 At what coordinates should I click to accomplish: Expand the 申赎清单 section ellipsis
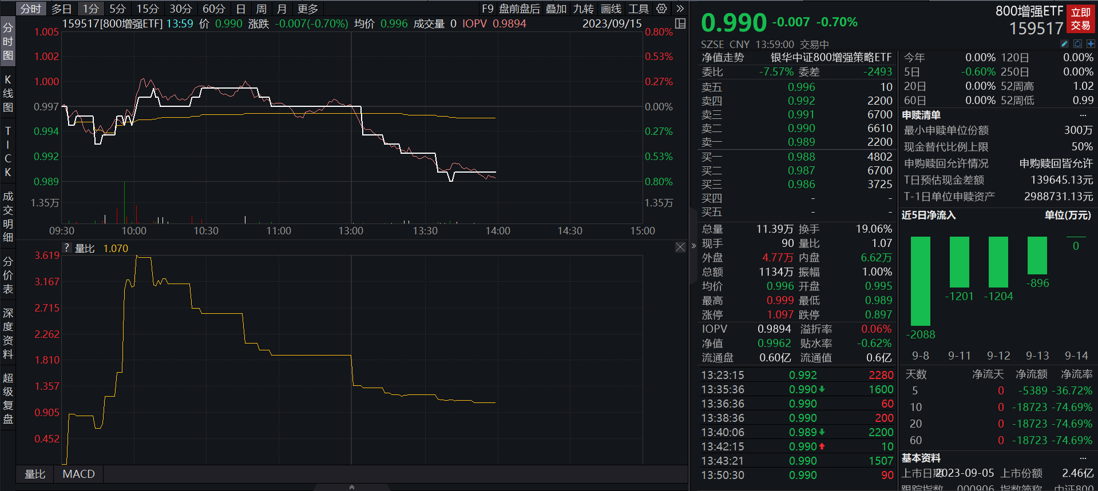[x=1083, y=115]
